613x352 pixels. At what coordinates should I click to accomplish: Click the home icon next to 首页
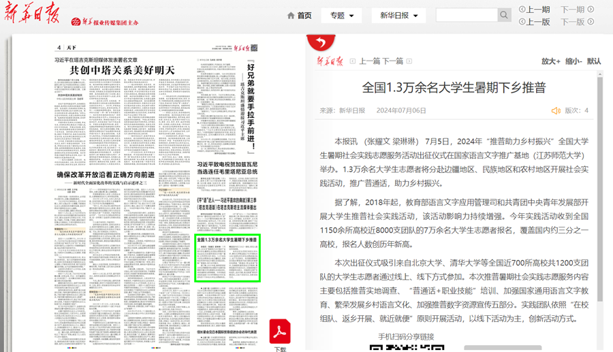(291, 16)
